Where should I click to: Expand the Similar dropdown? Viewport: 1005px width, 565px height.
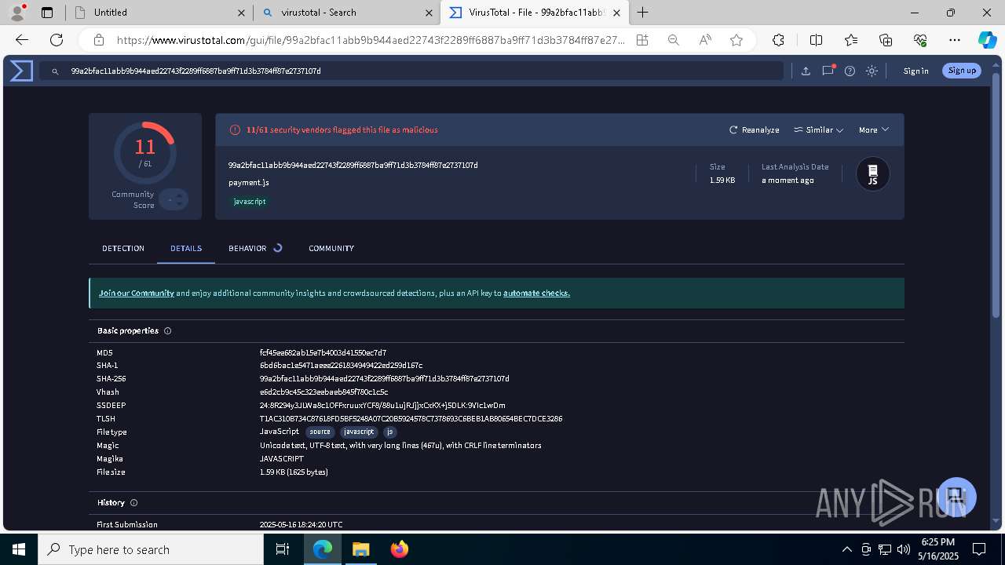tap(818, 129)
